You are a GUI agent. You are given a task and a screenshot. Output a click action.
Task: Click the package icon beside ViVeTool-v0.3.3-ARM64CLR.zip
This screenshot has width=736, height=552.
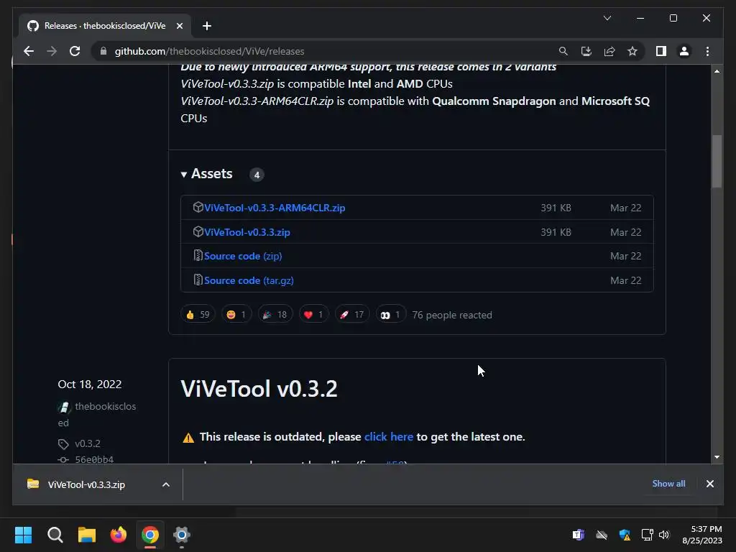[x=198, y=207]
